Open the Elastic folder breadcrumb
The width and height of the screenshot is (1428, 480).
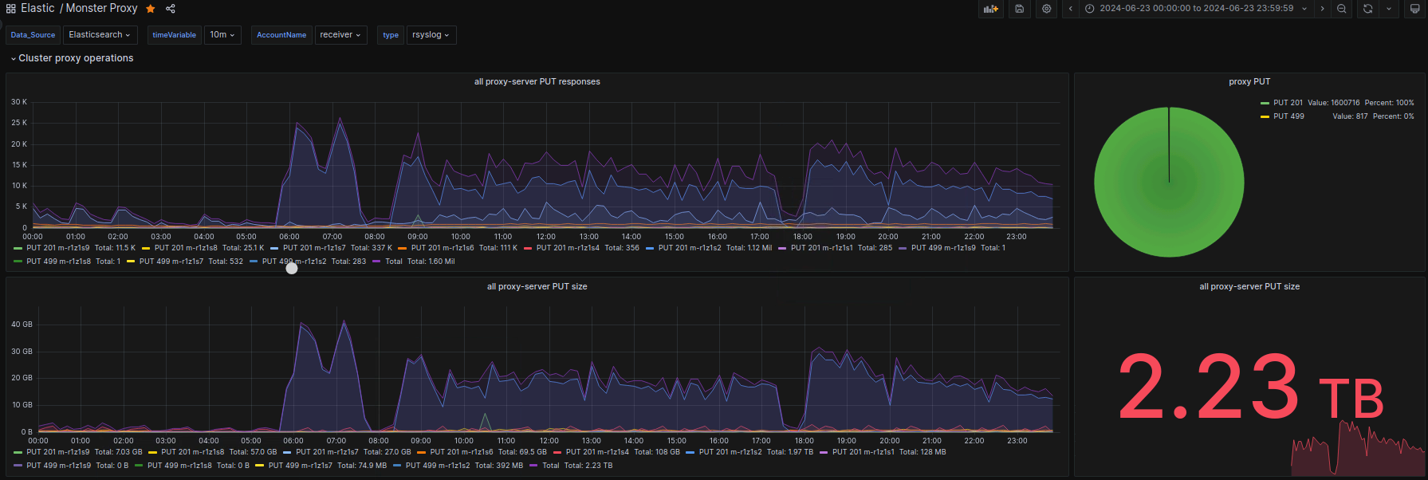click(37, 8)
